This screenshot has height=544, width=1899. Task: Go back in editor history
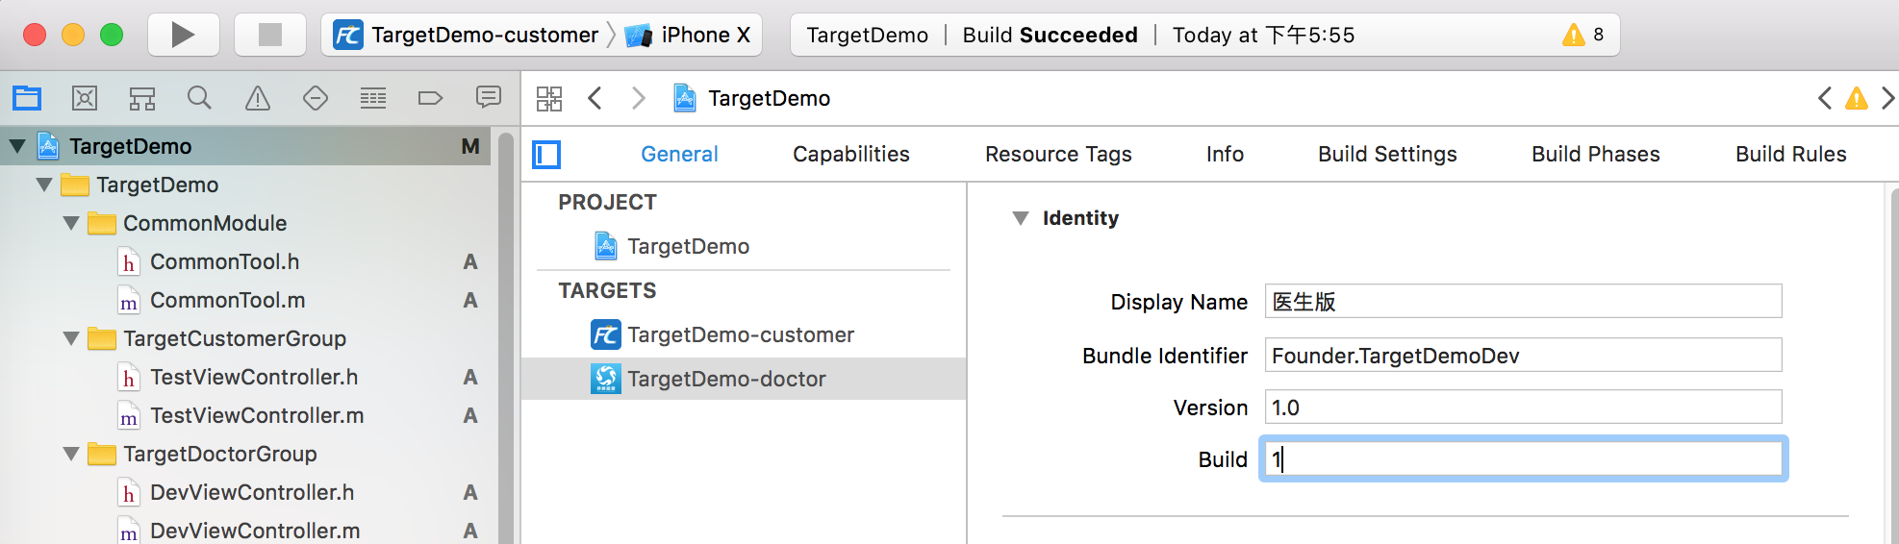tap(595, 98)
